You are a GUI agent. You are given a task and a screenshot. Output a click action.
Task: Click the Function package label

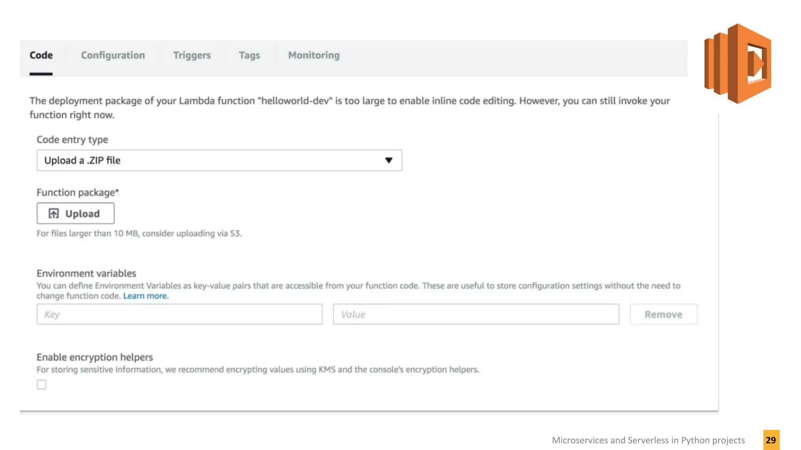coord(77,193)
